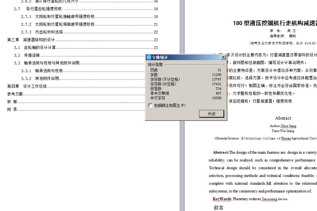Select the 页数 statistic row

(x=185, y=70)
